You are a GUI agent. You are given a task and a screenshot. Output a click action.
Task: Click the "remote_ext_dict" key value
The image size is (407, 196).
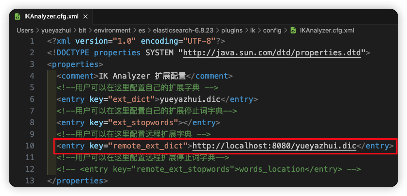(x=148, y=146)
